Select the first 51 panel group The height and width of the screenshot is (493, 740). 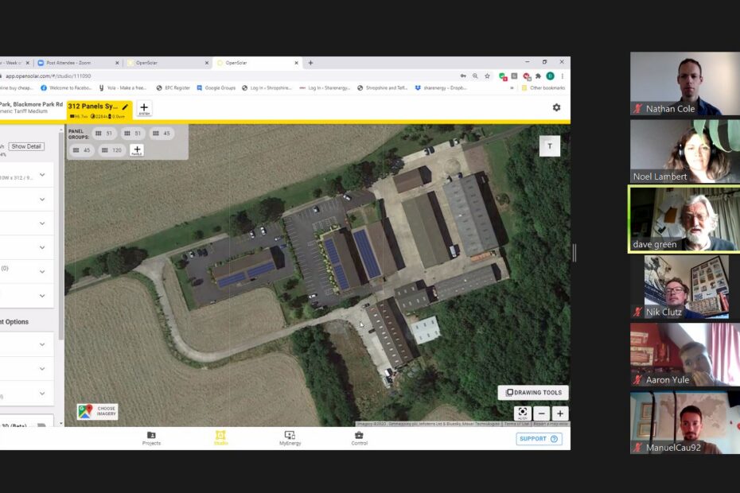point(103,134)
